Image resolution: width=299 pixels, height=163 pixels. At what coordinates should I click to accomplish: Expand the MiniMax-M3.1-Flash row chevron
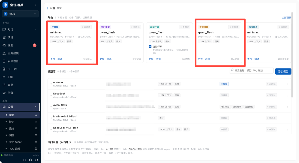288,118
